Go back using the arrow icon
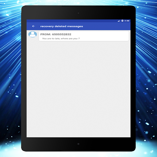 click(x=33, y=26)
